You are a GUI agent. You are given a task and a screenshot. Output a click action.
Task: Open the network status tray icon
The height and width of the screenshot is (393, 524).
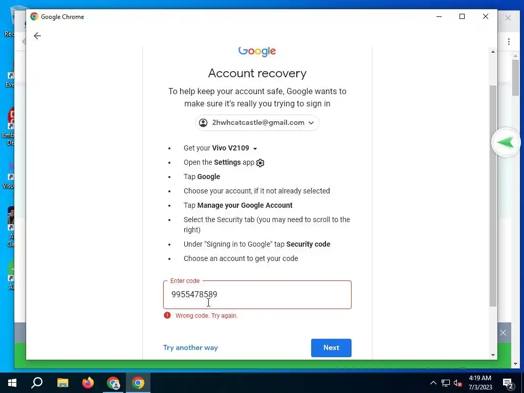click(446, 383)
